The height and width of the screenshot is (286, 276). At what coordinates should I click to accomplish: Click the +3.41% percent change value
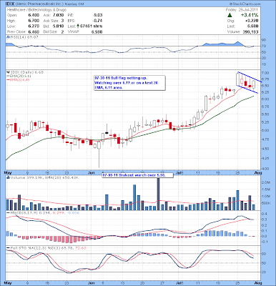(249, 15)
